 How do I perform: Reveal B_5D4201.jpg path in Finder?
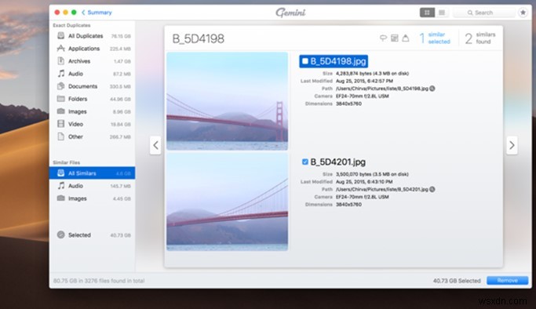[432, 189]
